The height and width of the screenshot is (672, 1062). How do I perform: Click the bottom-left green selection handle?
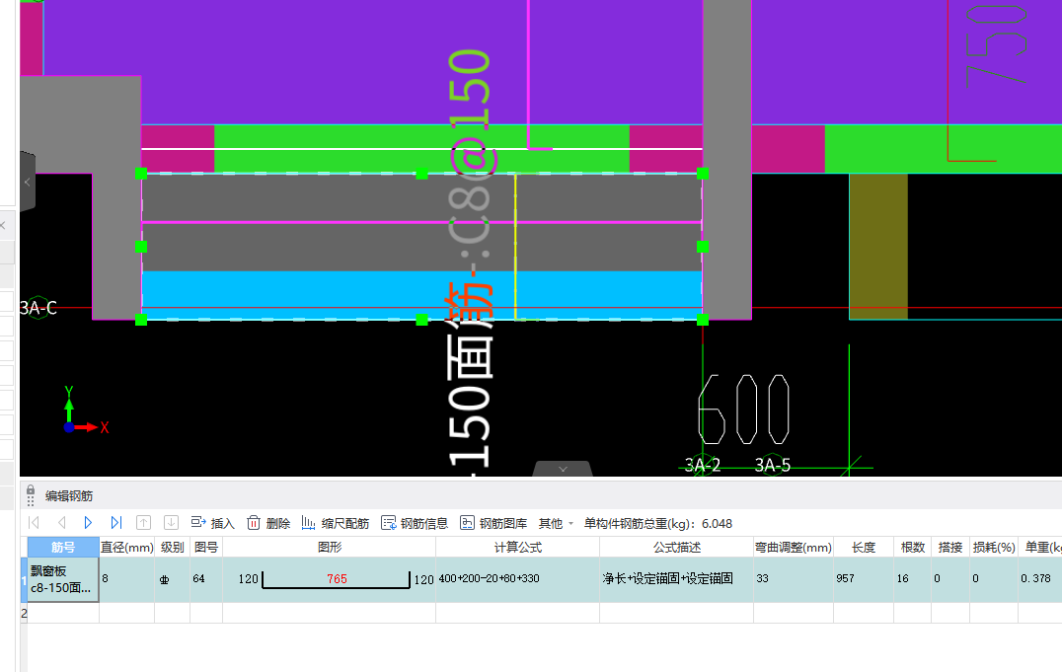(141, 320)
